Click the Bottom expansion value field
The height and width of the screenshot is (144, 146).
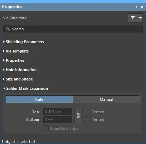tap(58, 120)
